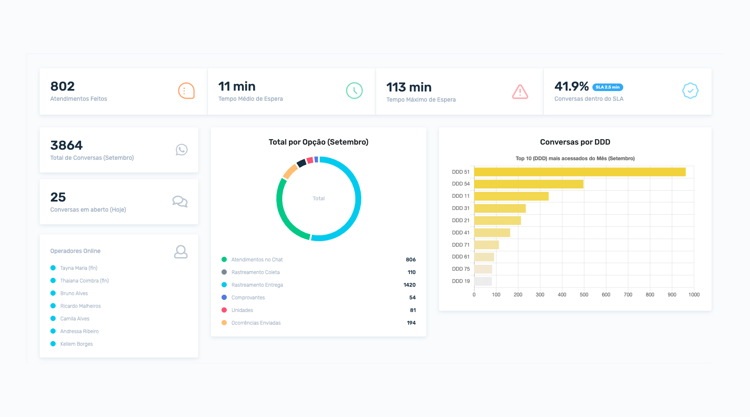750x417 pixels.
Task: Click the red warning triangle icon
Action: point(520,91)
